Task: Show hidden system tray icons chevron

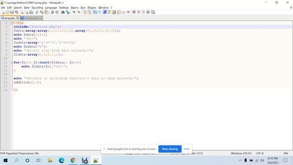Action: coord(240,160)
